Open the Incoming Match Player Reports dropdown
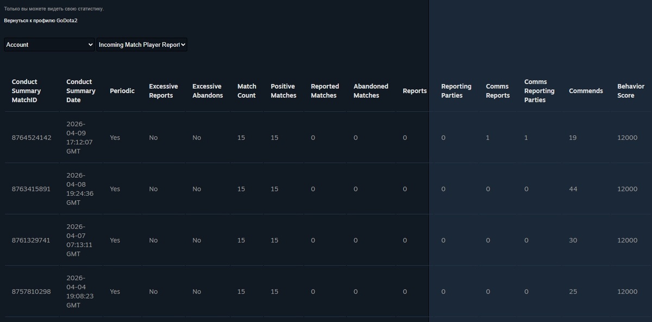This screenshot has width=652, height=322. (x=142, y=45)
